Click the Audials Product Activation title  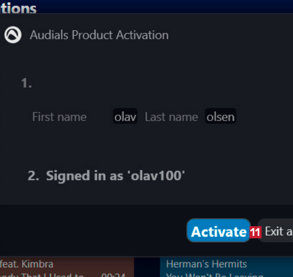tap(99, 35)
